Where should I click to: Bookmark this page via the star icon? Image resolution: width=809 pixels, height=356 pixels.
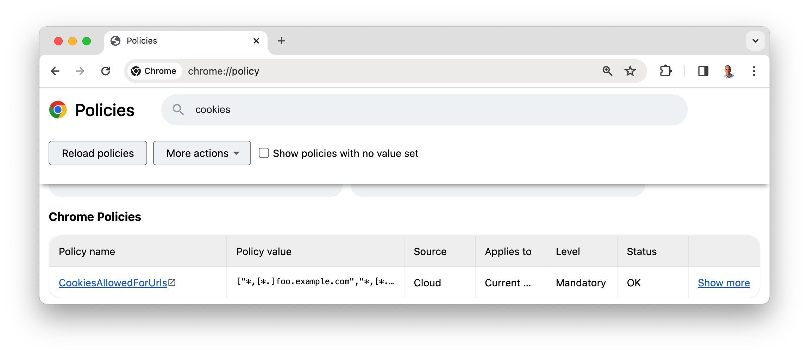630,71
